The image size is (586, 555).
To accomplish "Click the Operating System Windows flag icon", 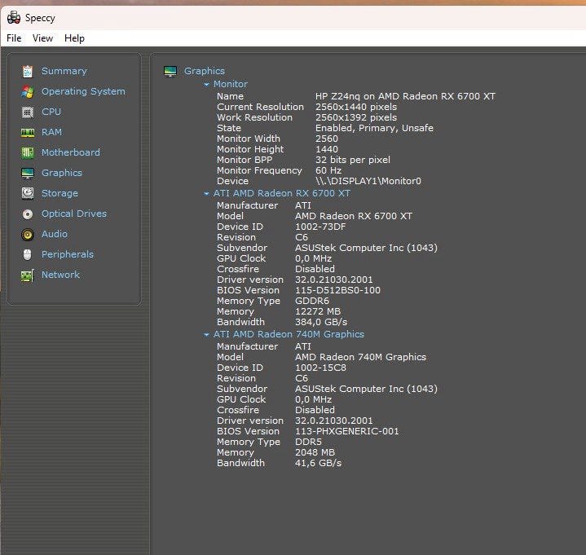I will coord(28,92).
